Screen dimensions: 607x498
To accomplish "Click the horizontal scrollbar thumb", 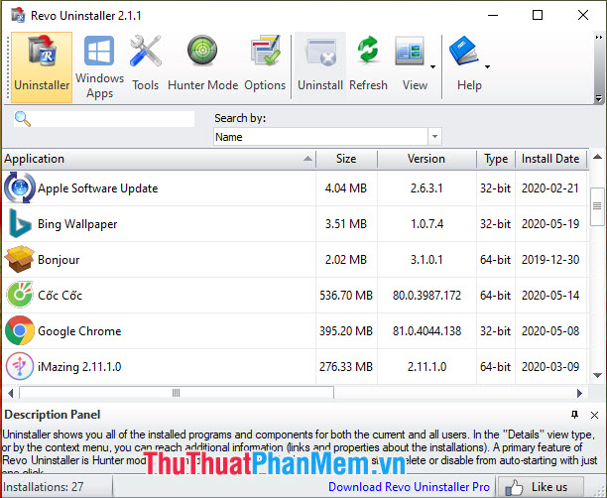I will 177,393.
